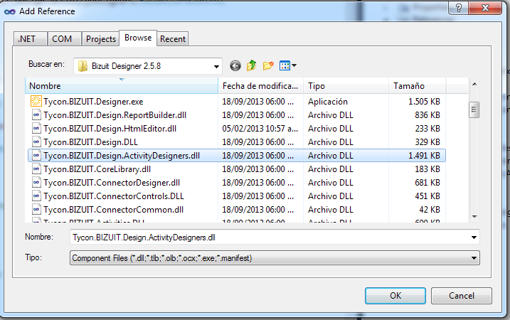The image size is (510, 320).
Task: Click the DLL icon of Tycon.BIZUIT.ConnectorDesigner.dll
Action: (36, 183)
